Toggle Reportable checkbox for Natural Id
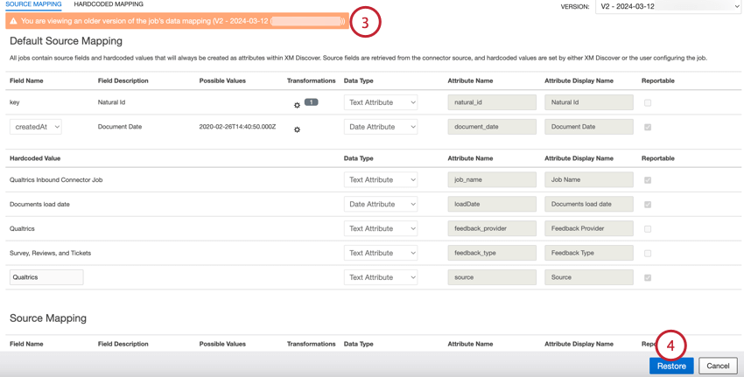Image resolution: width=744 pixels, height=377 pixels. (648, 103)
